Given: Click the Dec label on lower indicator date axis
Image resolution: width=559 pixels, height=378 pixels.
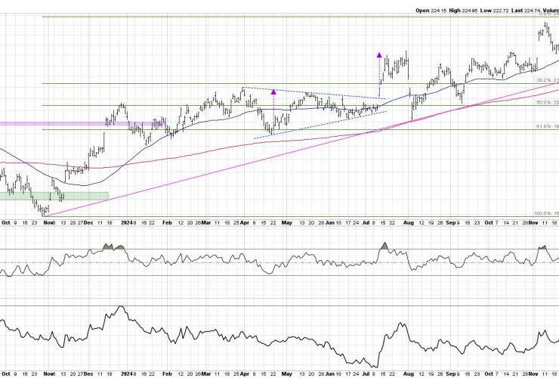Looking at the screenshot, I should pos(88,374).
